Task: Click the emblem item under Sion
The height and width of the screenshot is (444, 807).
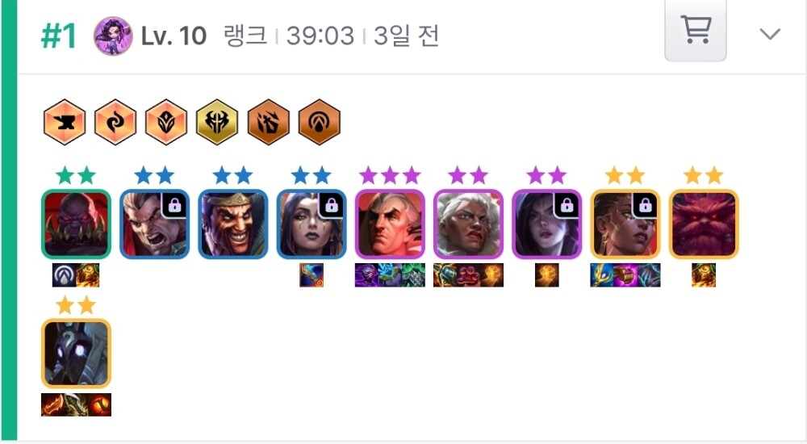Action: tap(65, 275)
